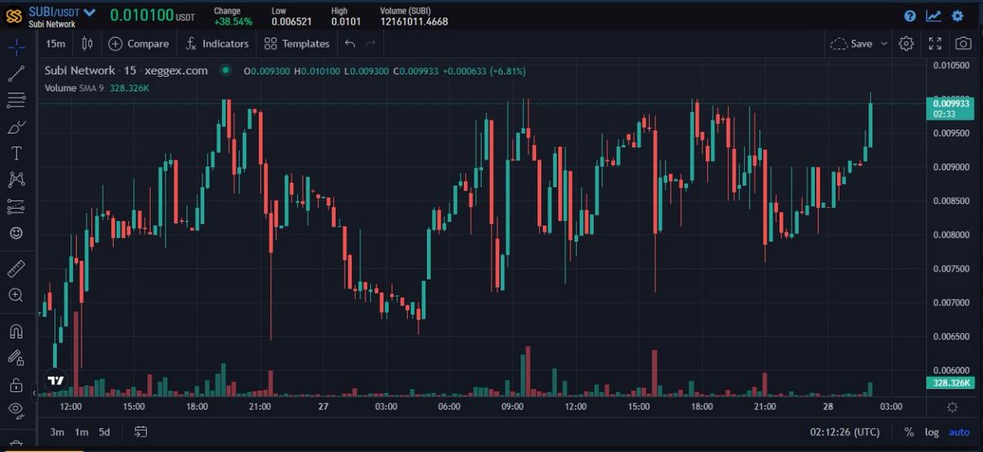This screenshot has width=983, height=452.
Task: Click the volume value 12161011.4668
Action: [x=414, y=21]
